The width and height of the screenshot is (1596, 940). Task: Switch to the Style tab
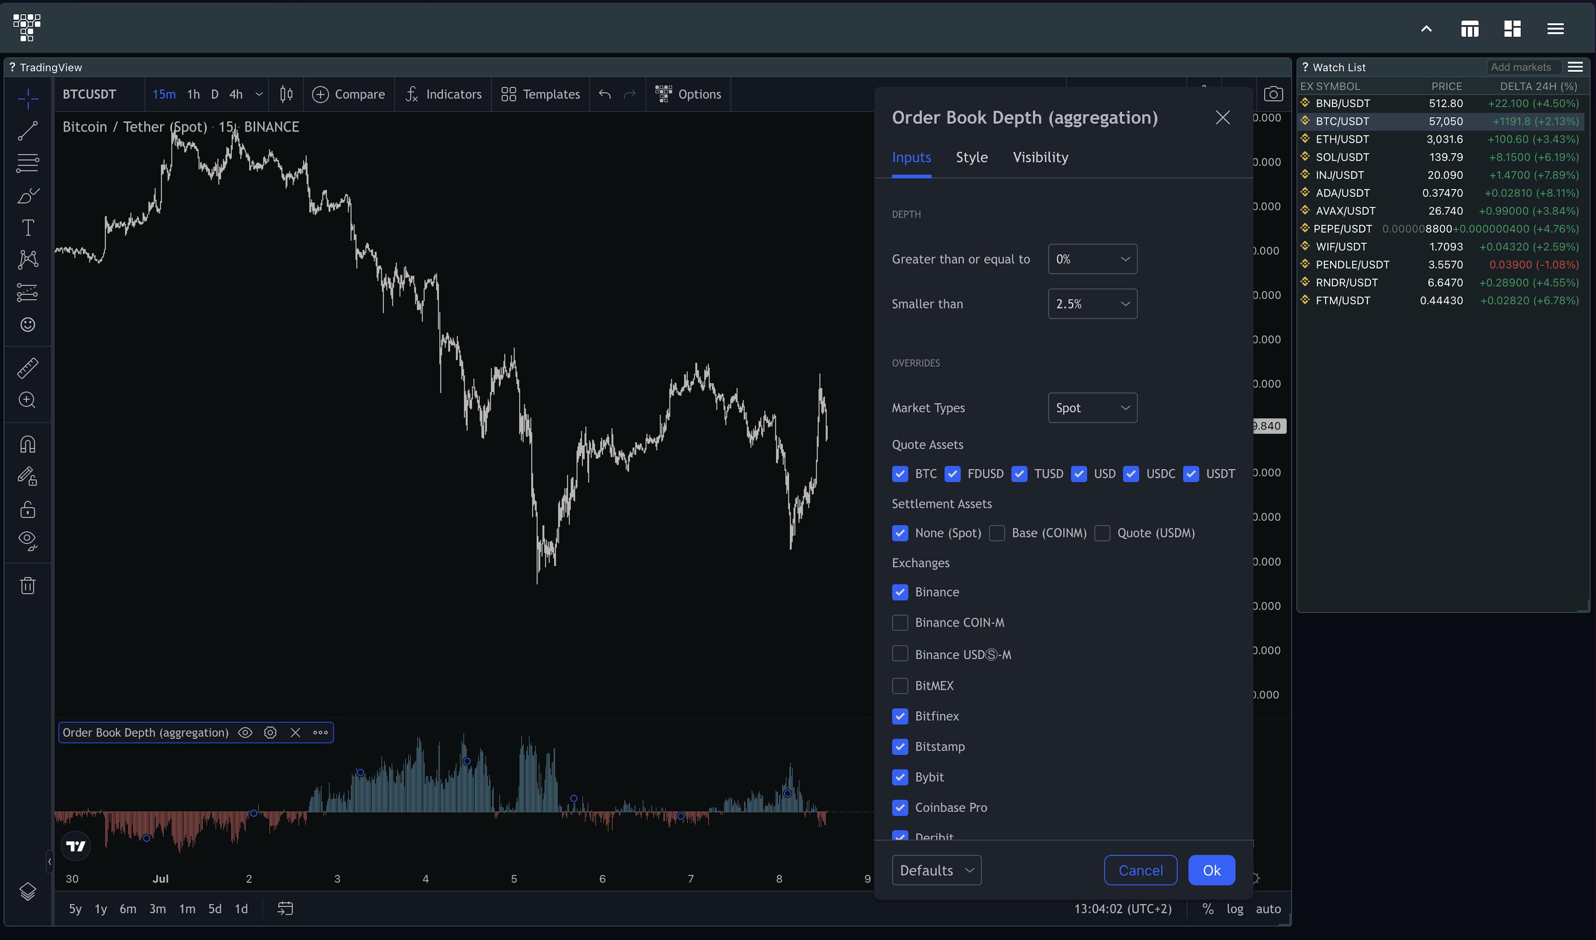coord(971,157)
